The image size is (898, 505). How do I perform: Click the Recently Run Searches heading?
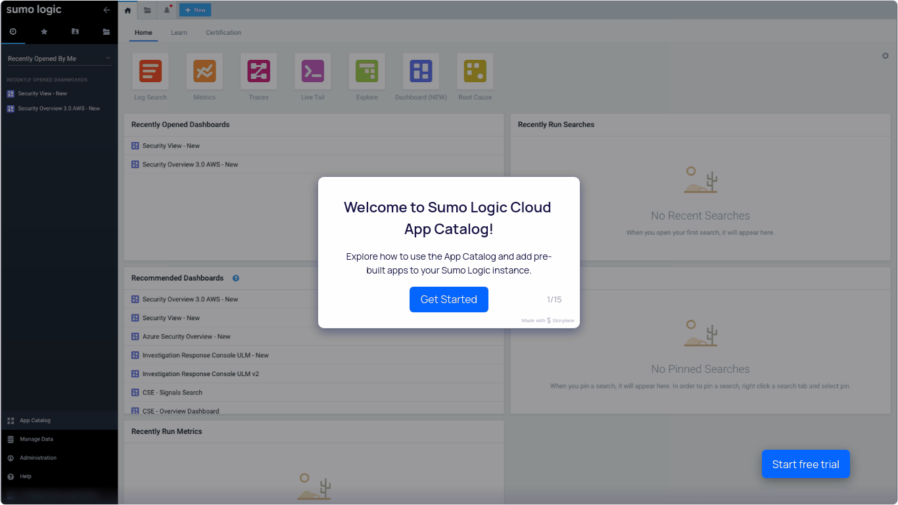(556, 124)
